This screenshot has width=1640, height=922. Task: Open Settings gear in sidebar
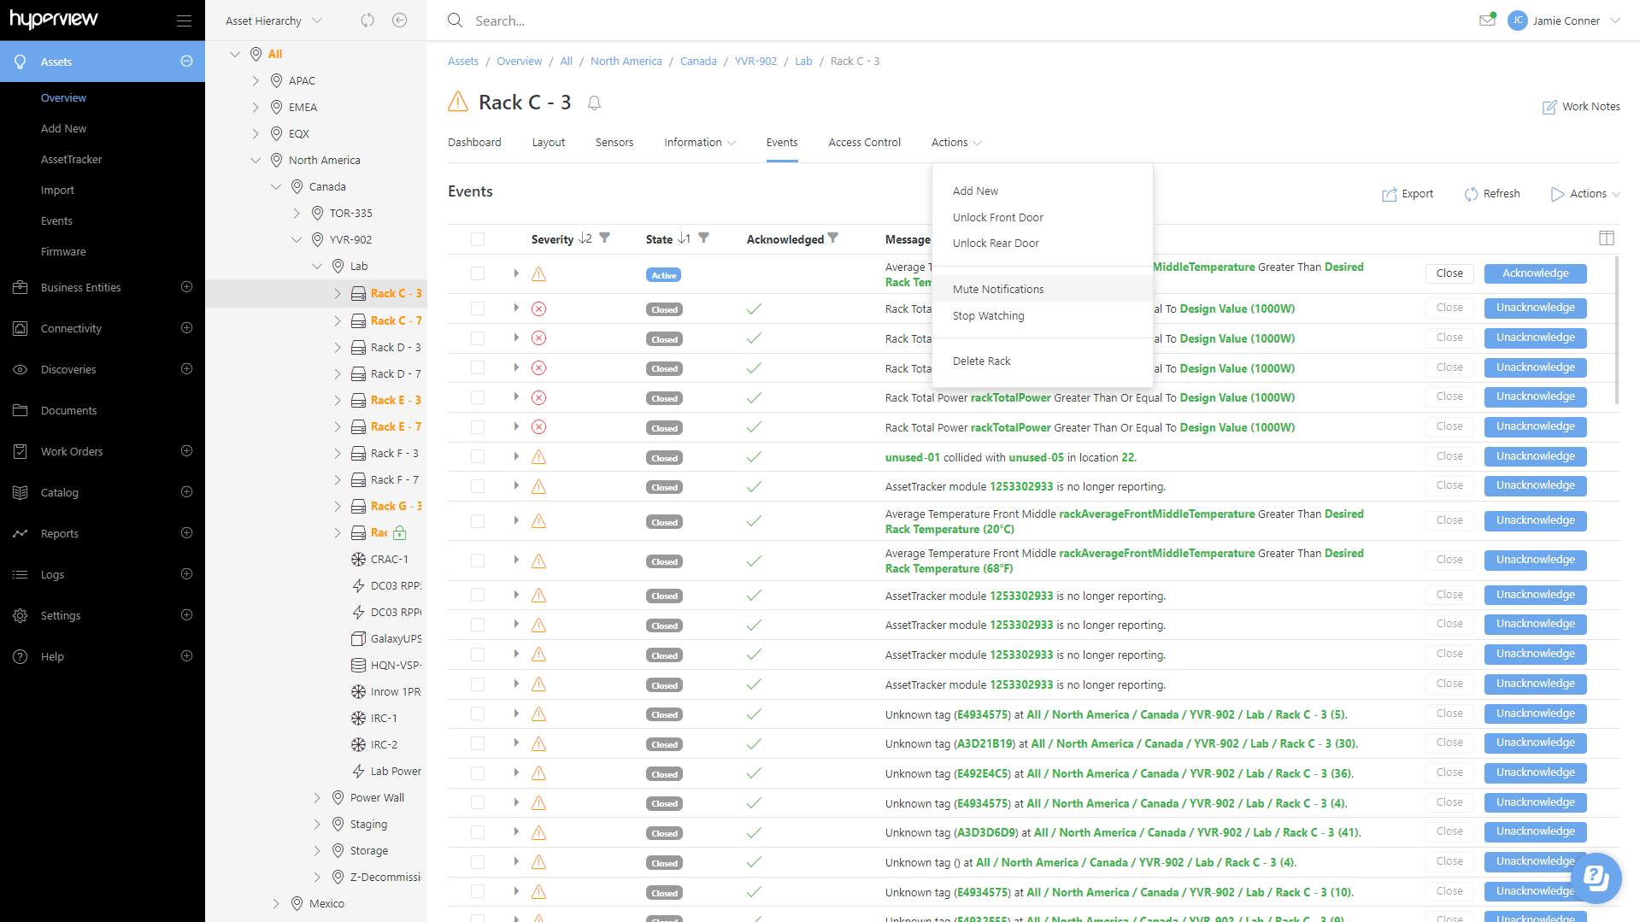coord(21,615)
